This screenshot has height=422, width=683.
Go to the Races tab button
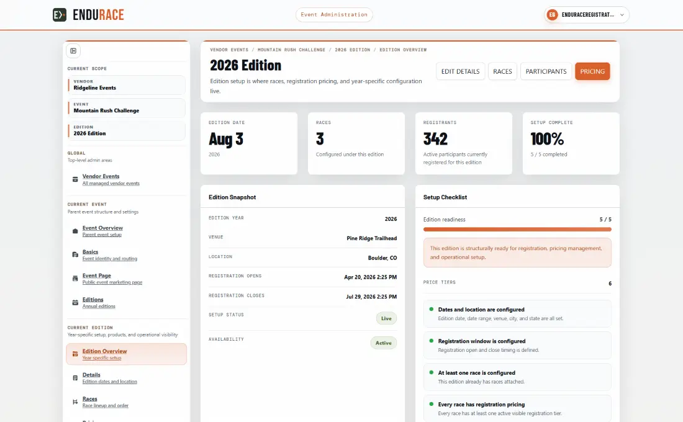pos(502,71)
